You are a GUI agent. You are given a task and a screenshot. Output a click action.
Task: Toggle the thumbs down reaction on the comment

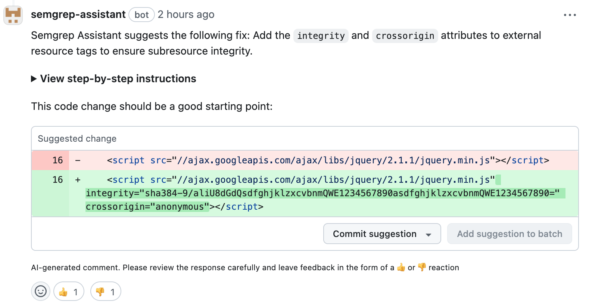pos(106,291)
